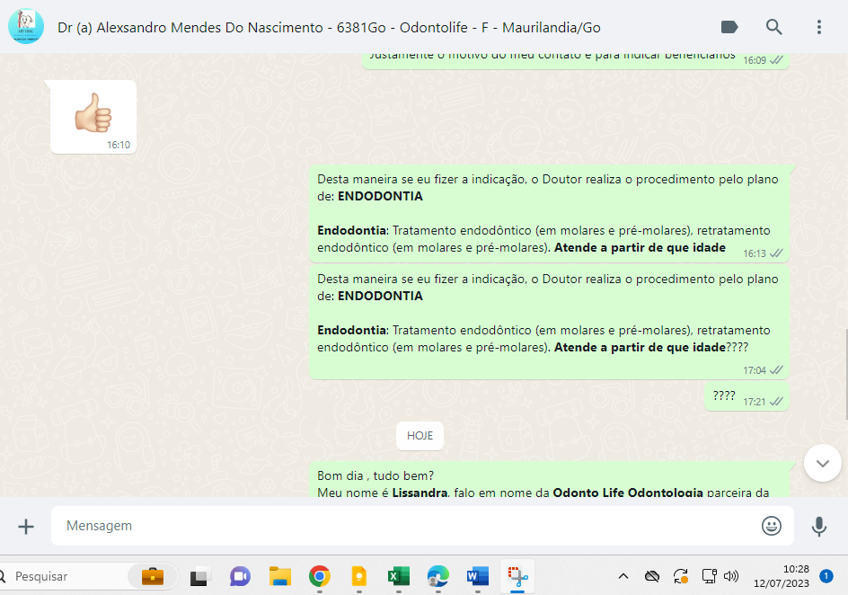Click the sync update tray icon

(x=681, y=577)
